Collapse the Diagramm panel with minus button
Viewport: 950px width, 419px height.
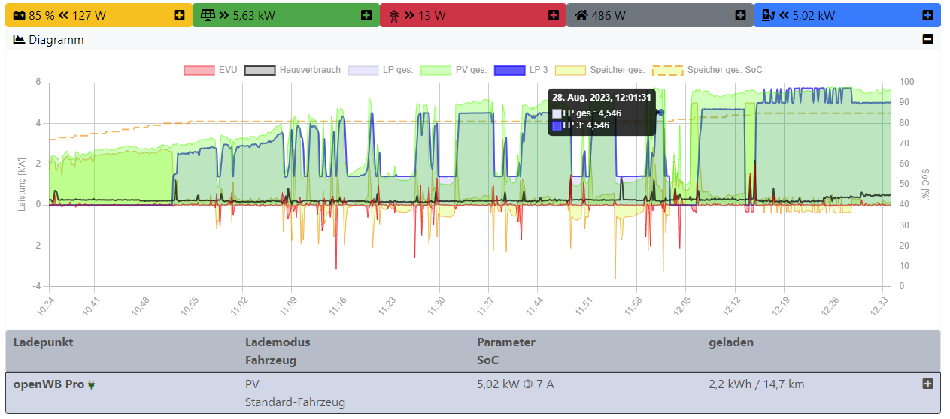[x=927, y=40]
